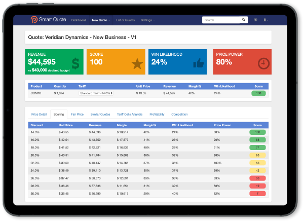
Task: Click the $ 18,914 margin value
Action: (122, 132)
